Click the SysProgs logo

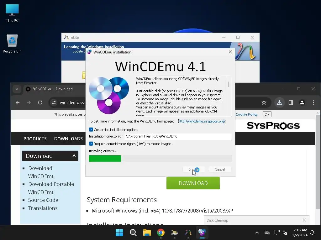pos(273,126)
